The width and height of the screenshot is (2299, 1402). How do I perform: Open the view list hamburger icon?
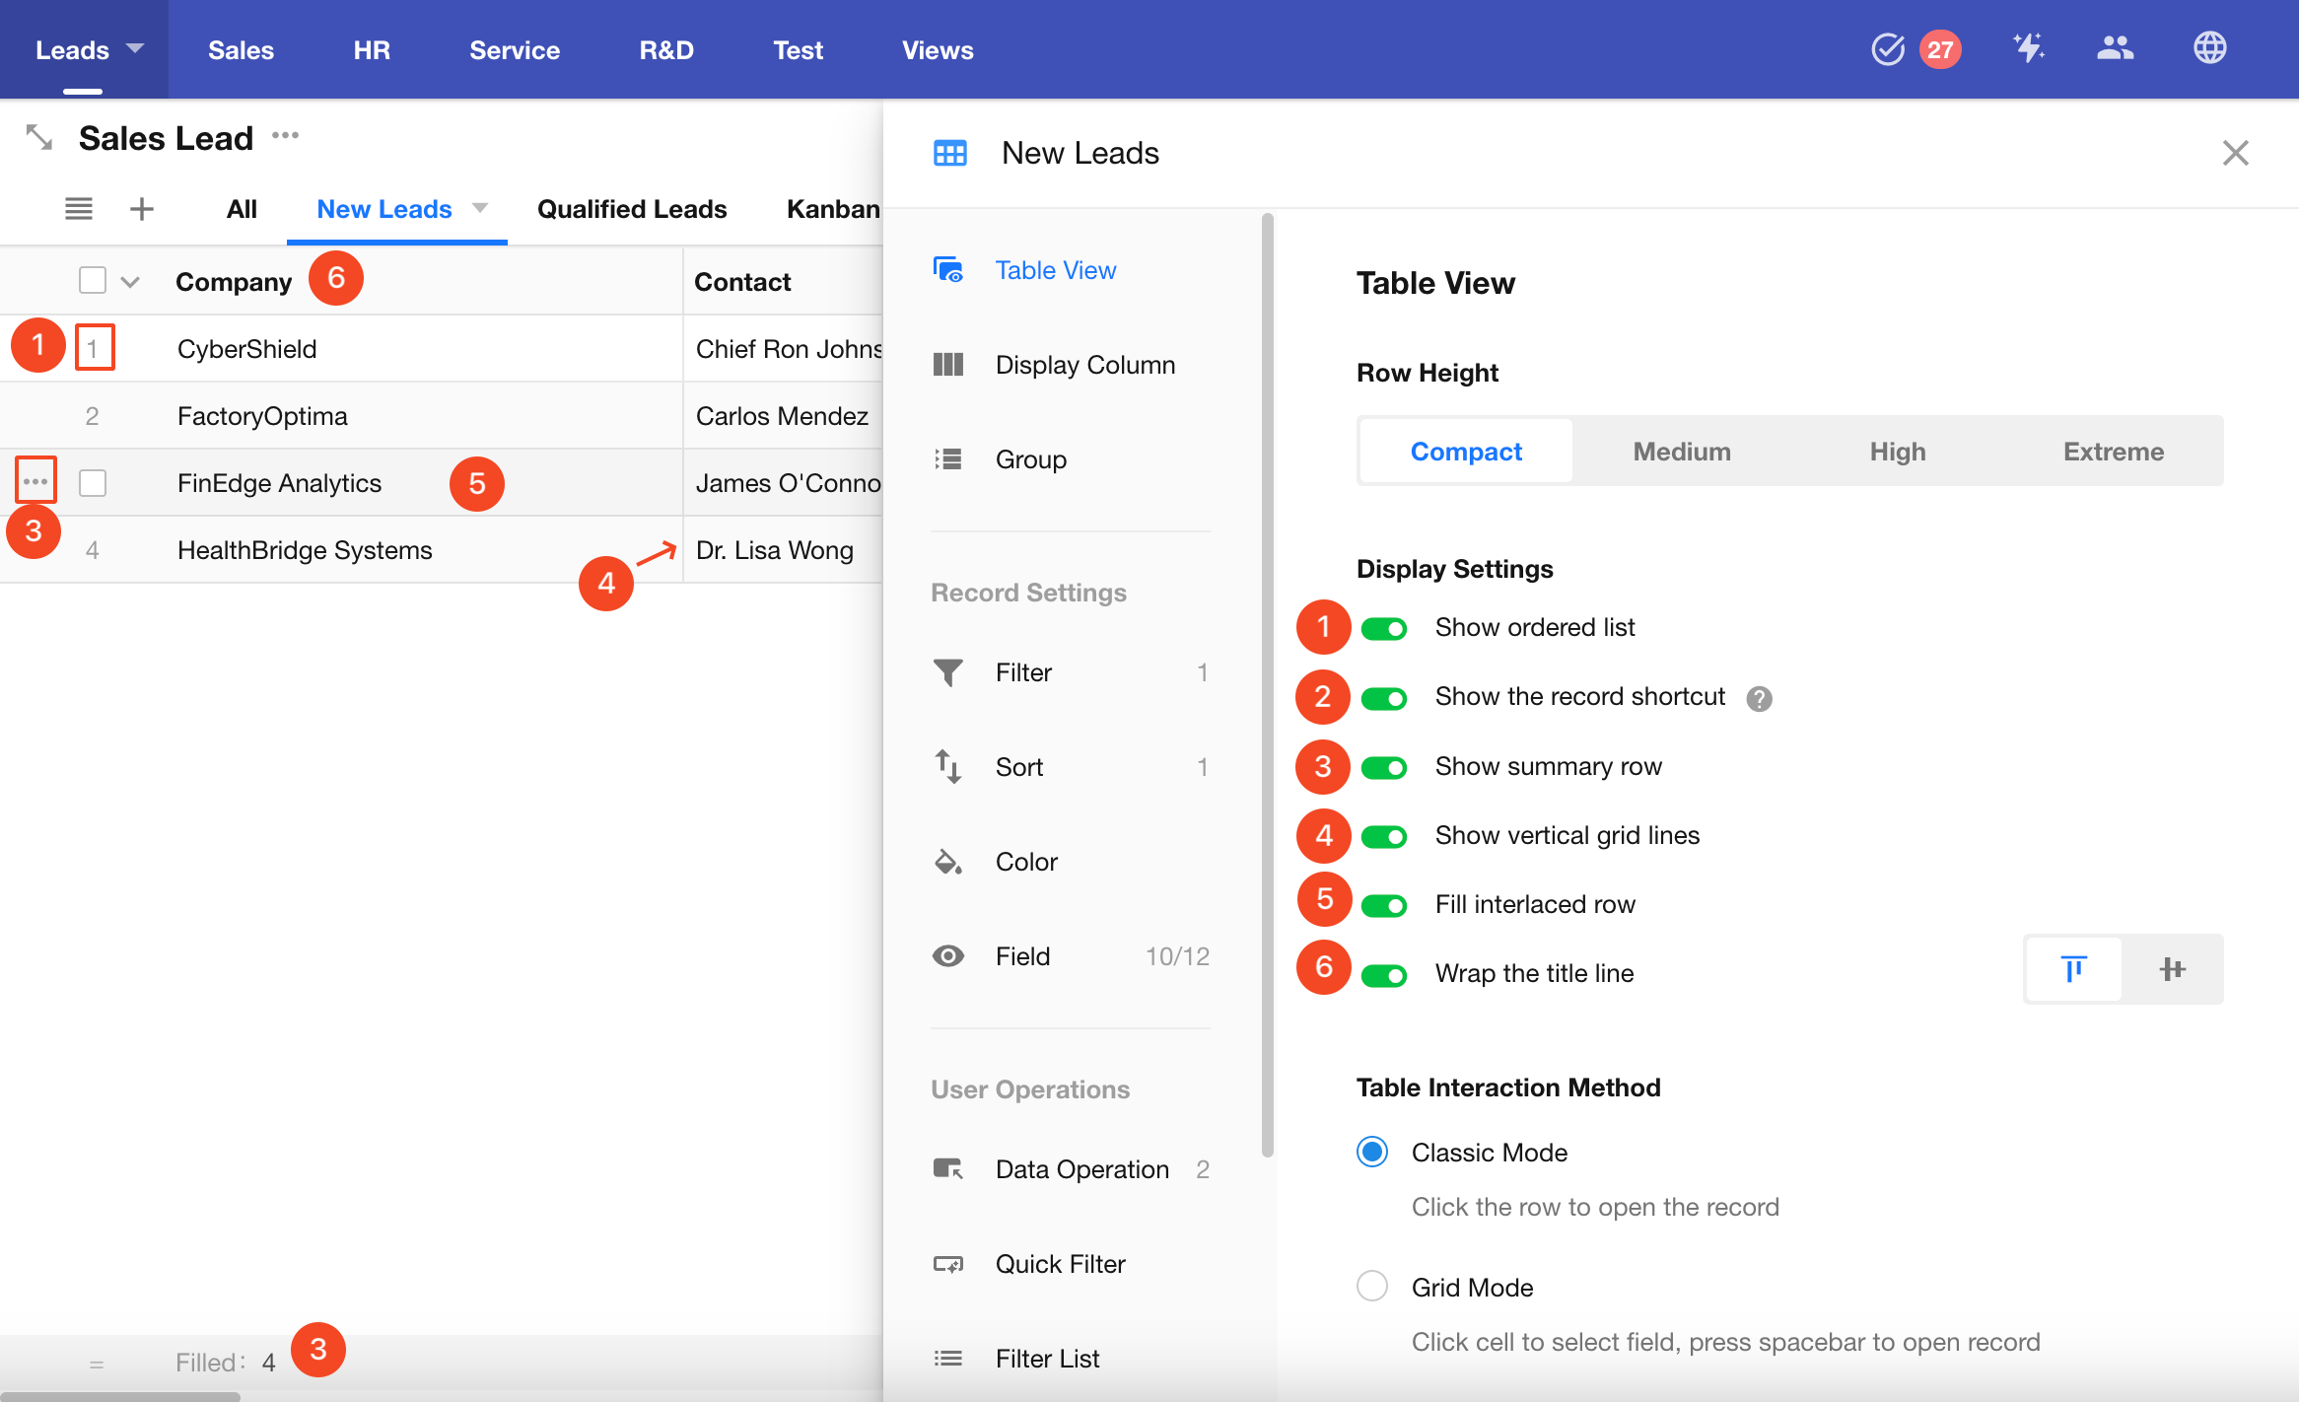click(x=79, y=209)
